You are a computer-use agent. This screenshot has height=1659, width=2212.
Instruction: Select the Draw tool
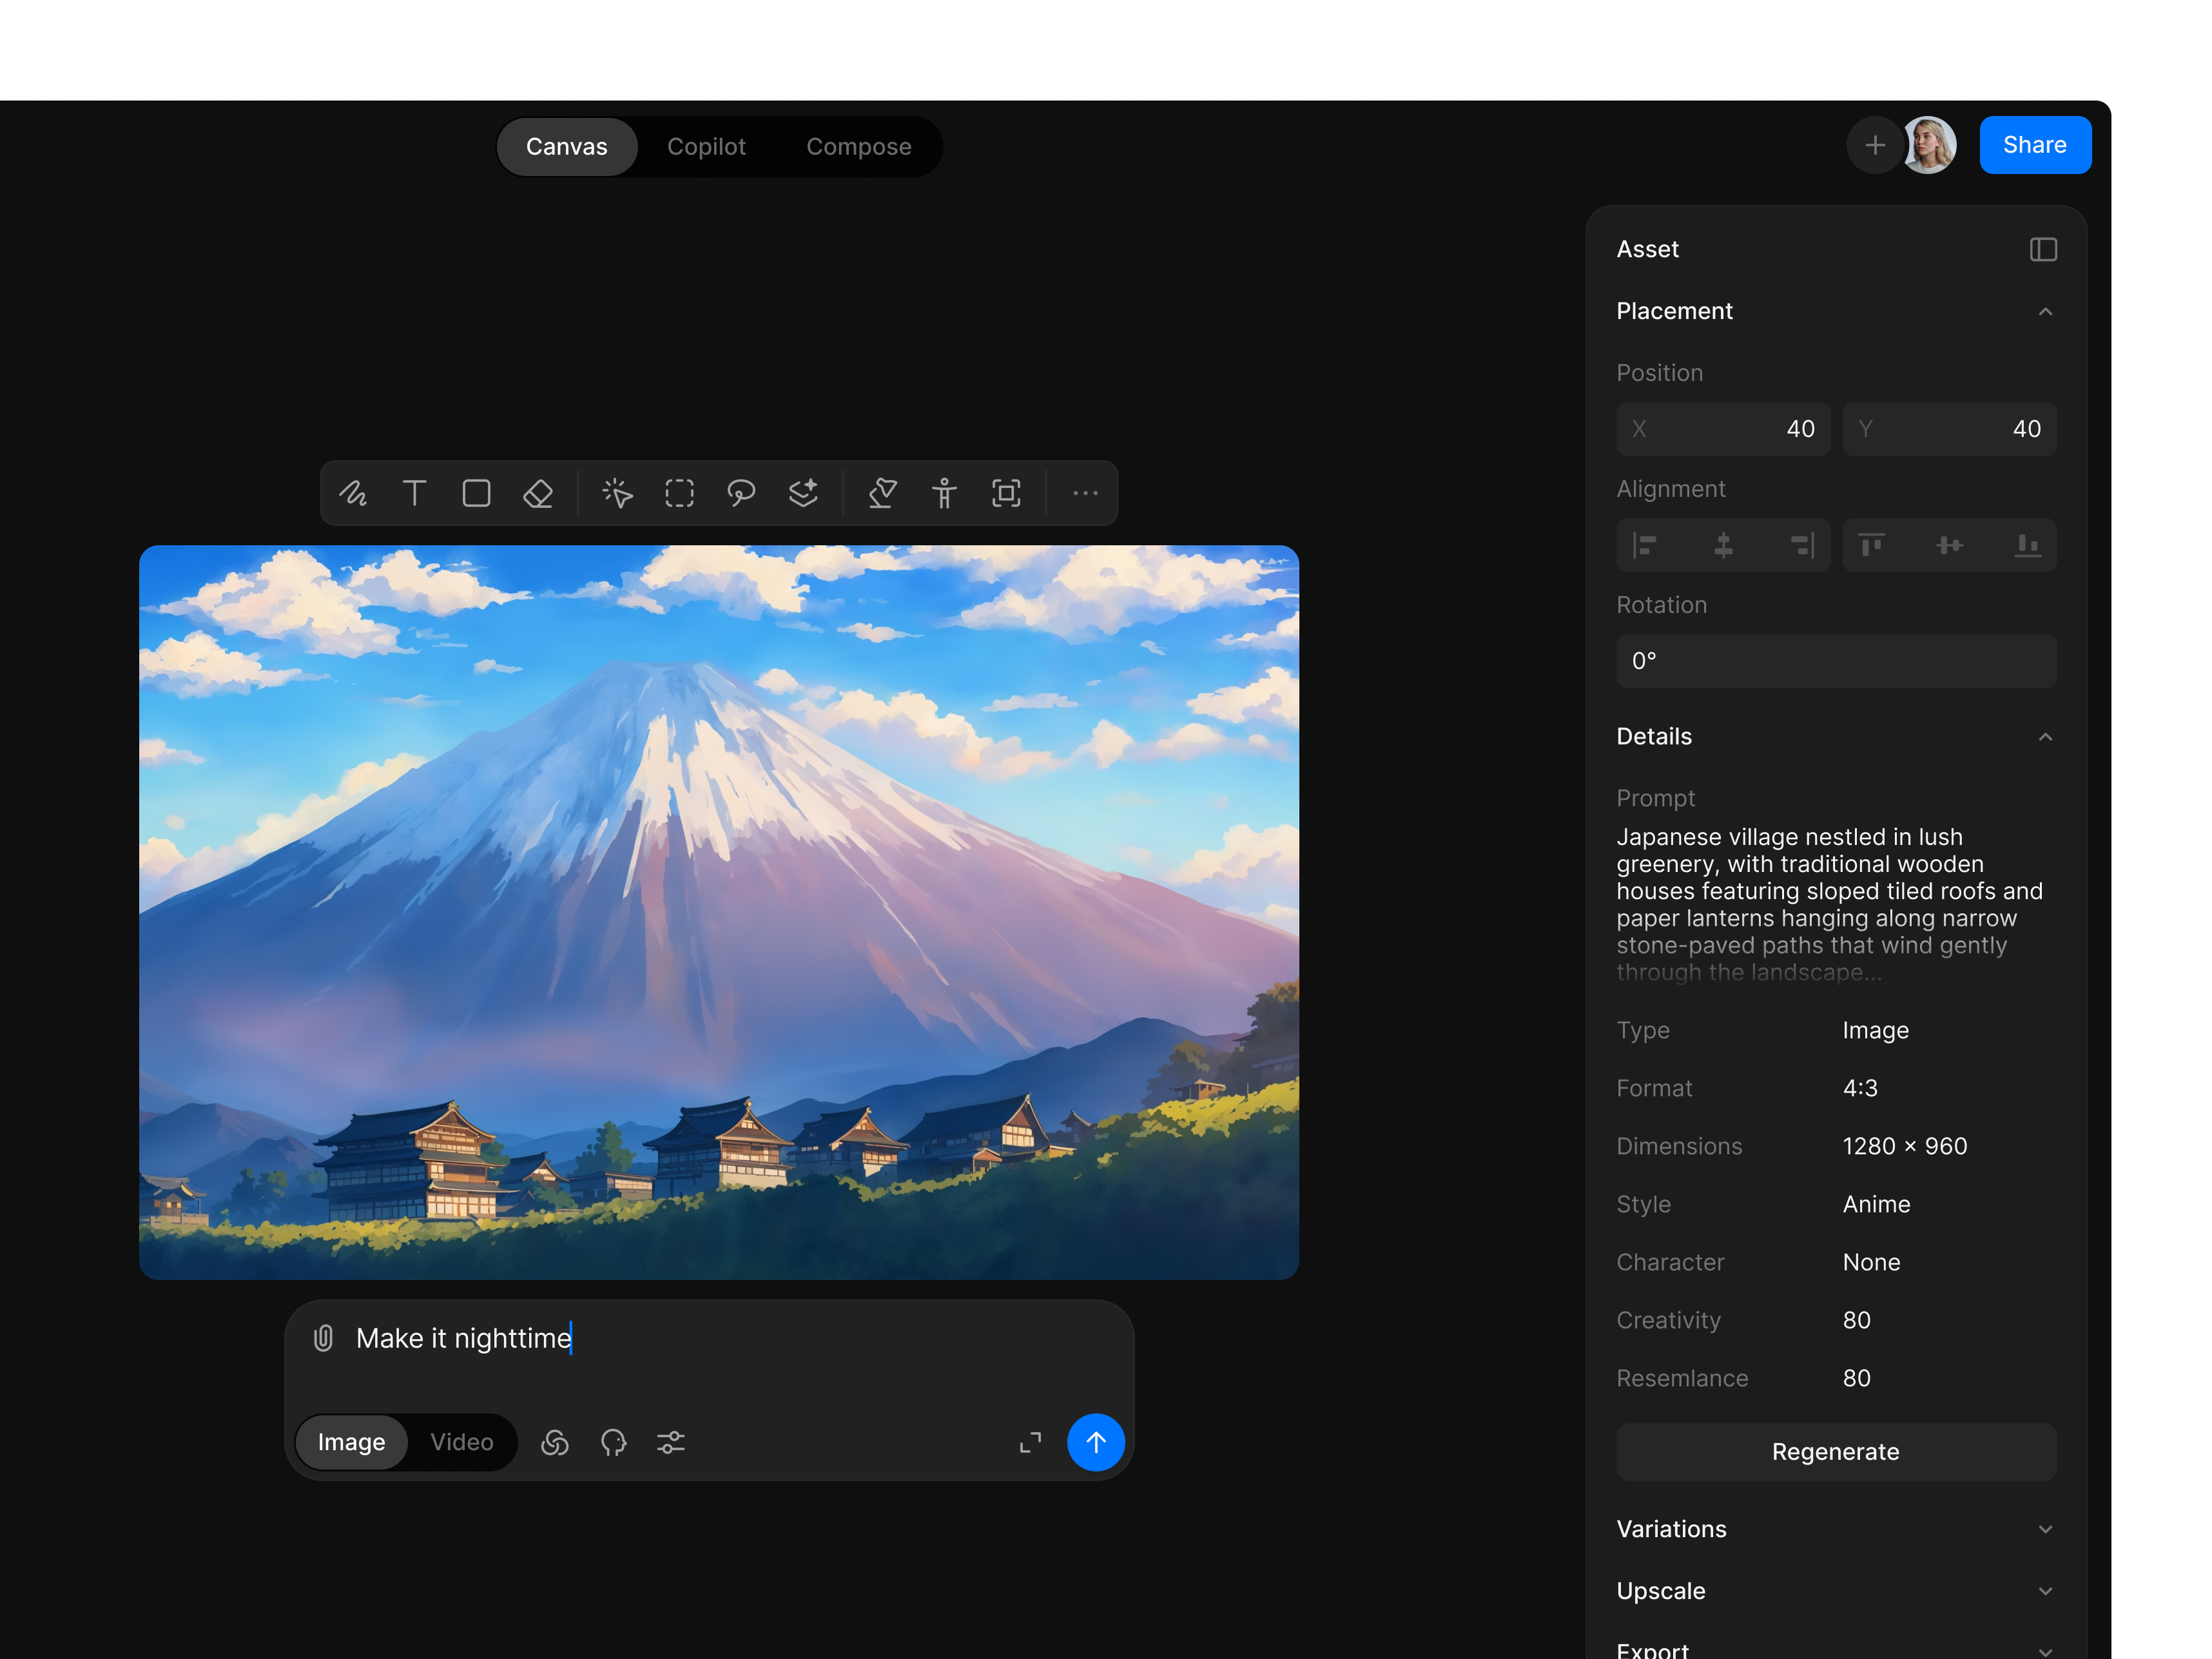click(354, 493)
